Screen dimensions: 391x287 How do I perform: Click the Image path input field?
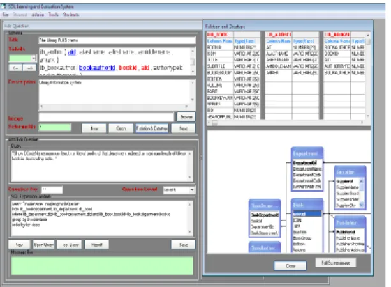point(107,116)
